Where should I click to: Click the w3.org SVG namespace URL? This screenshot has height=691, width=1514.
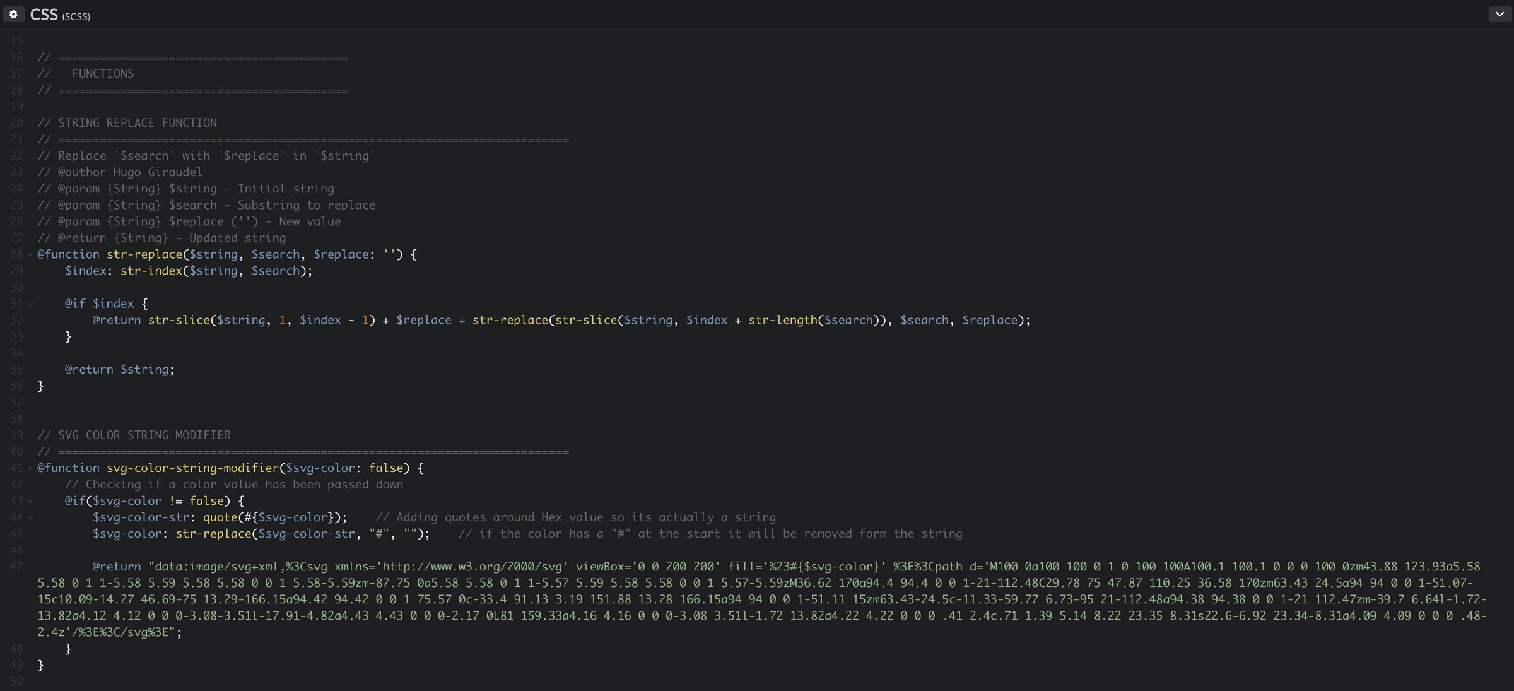[474, 567]
